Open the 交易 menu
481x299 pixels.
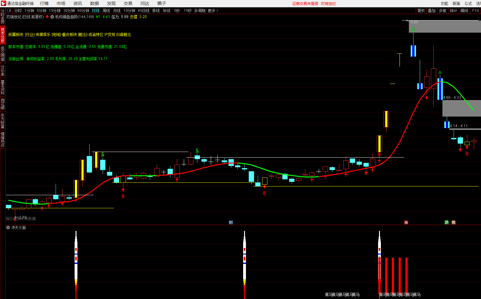[x=128, y=3]
